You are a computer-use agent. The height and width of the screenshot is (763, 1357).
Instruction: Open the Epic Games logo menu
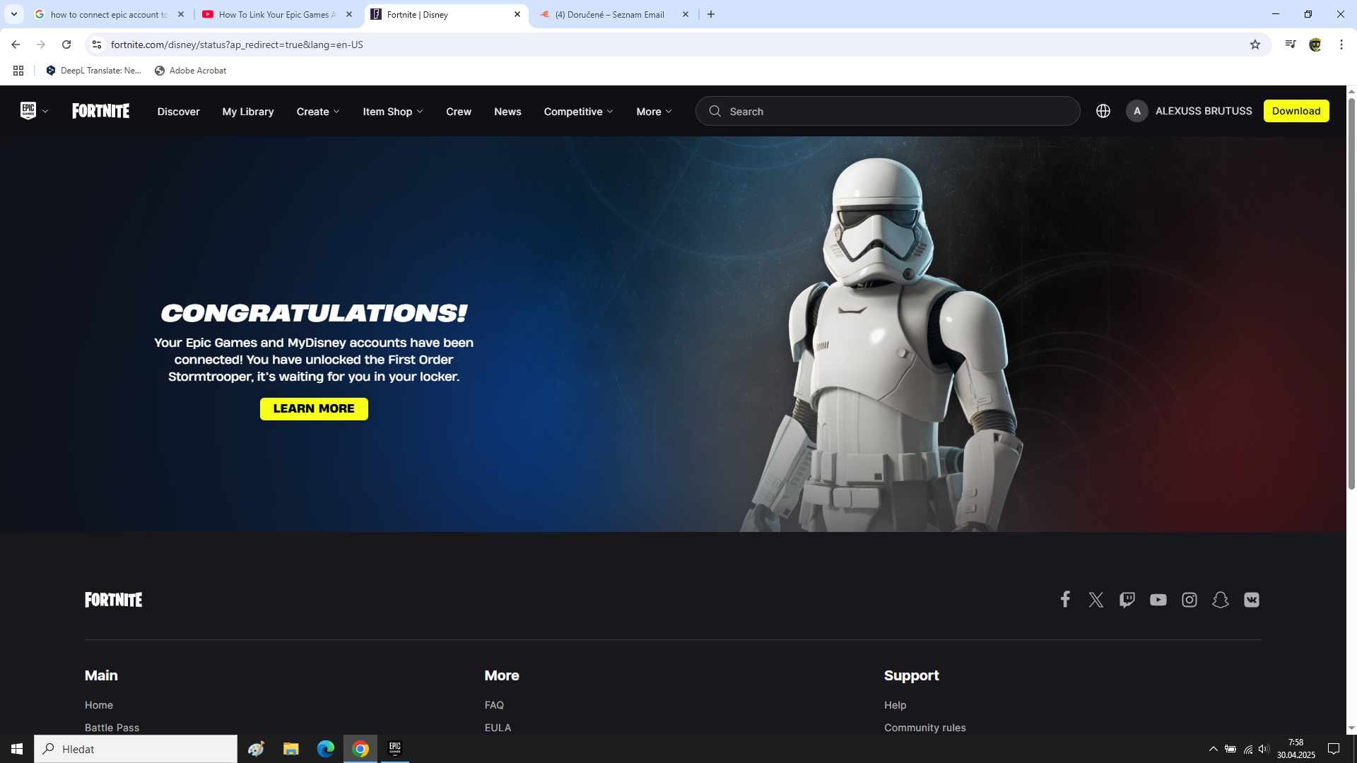(x=28, y=111)
